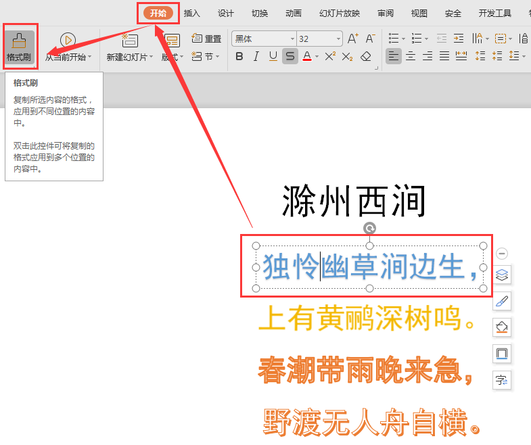
Task: Justify text alignment
Action: [x=444, y=56]
